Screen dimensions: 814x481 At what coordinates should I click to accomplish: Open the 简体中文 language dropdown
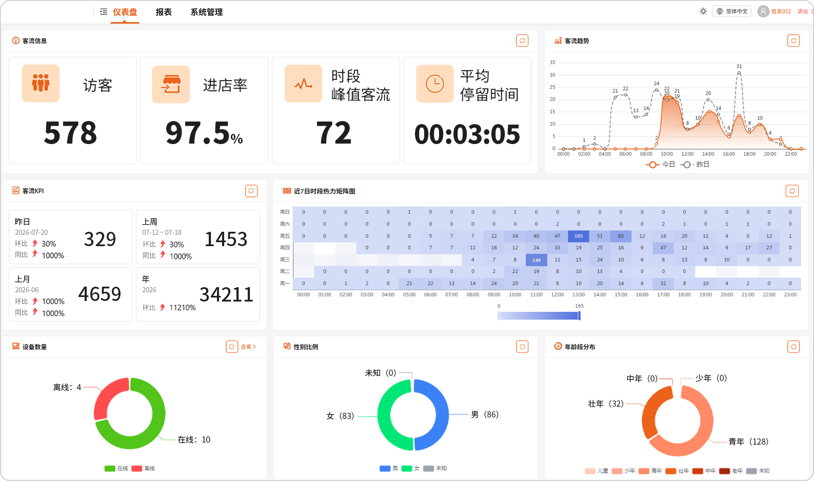point(732,11)
